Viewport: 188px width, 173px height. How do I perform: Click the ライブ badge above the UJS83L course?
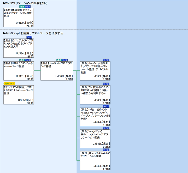tap(106, 84)
